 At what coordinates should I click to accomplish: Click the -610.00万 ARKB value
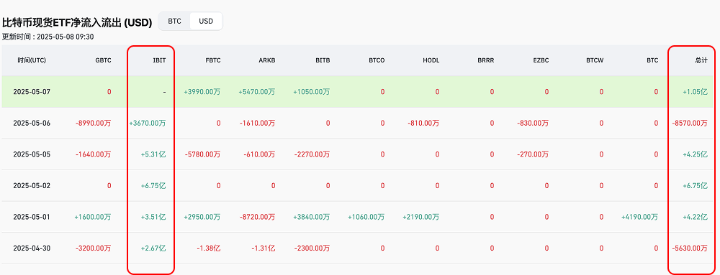[259, 154]
